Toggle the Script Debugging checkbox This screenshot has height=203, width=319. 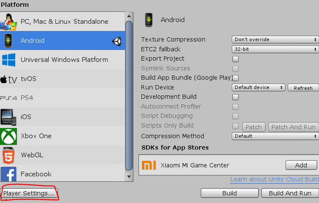[x=236, y=116]
